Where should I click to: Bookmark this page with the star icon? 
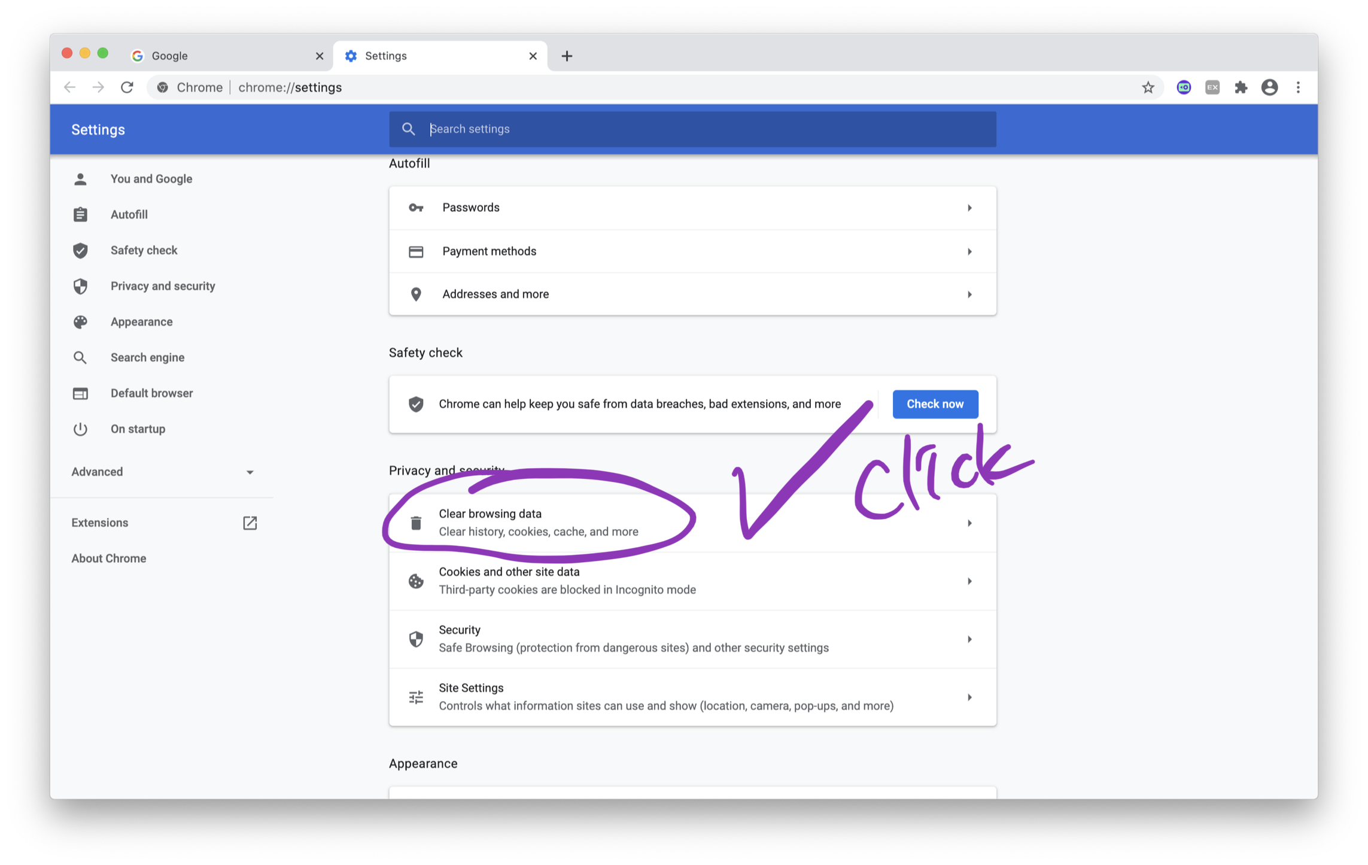[1147, 87]
